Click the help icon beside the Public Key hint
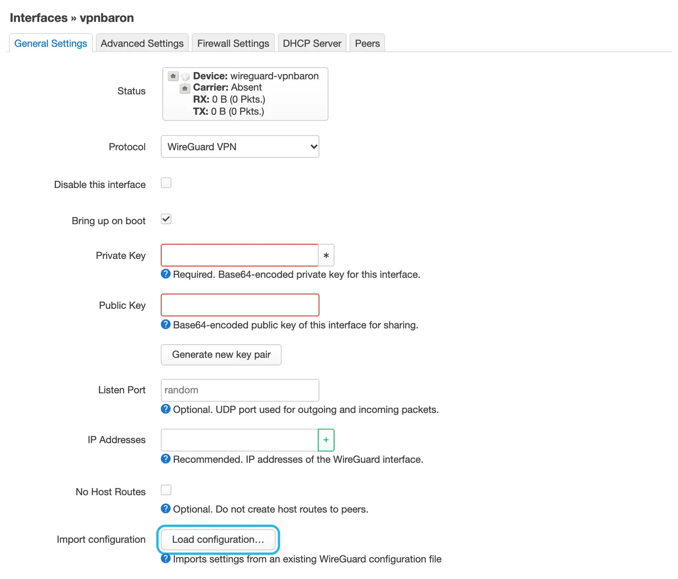This screenshot has width=678, height=579. tap(166, 324)
